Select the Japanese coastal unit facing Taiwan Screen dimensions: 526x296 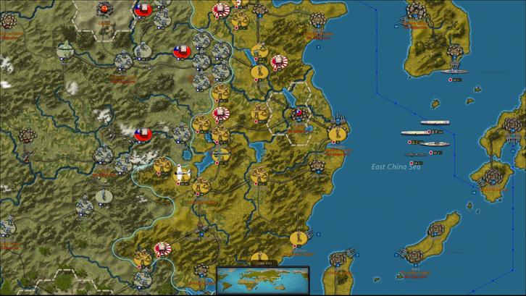[299, 238]
